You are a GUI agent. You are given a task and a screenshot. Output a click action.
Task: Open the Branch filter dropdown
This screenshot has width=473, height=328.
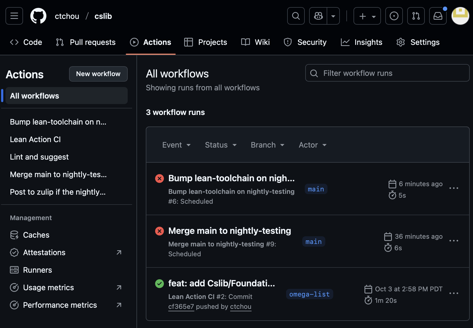tap(267, 145)
